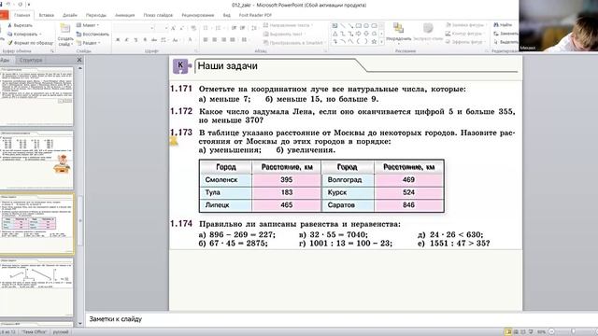Center the text in Paragraph group

pyautogui.click(x=215, y=39)
